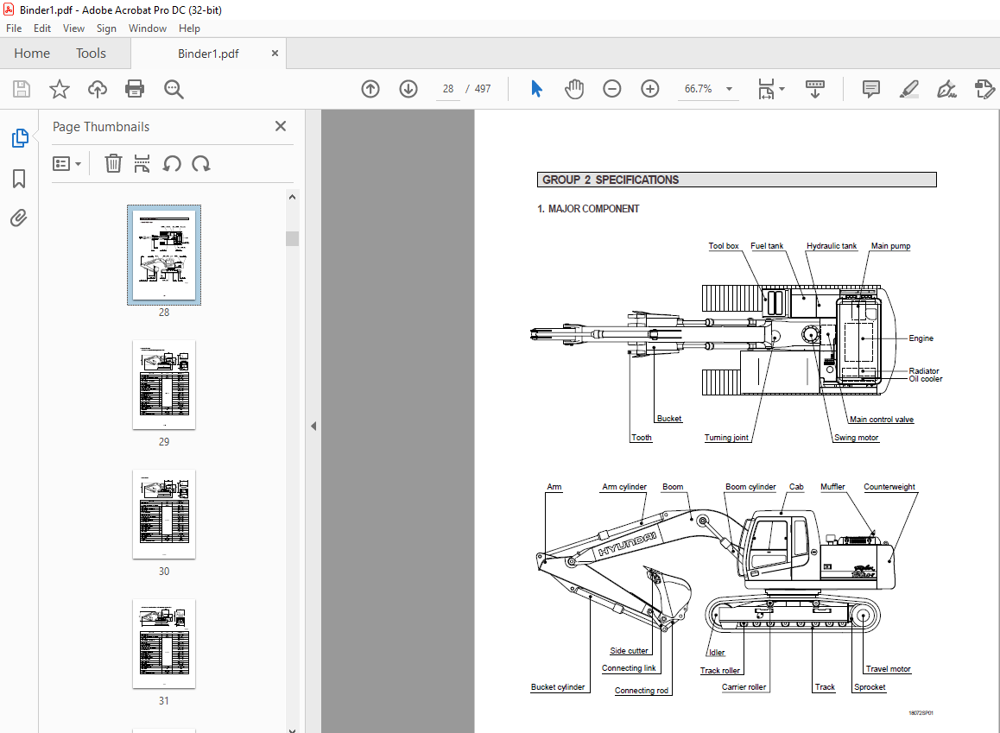
Task: Click the 'Tool box' label
Action: click(x=723, y=245)
